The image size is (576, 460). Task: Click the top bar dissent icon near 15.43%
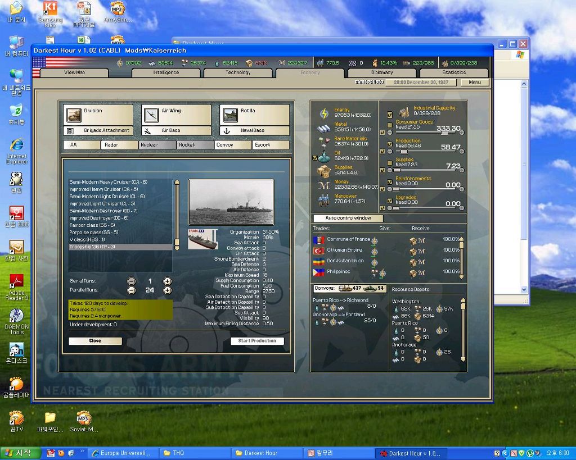(x=375, y=63)
